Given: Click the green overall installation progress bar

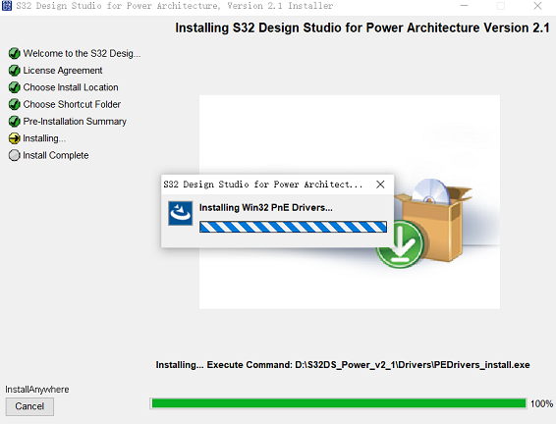Looking at the screenshot, I should 338,403.
